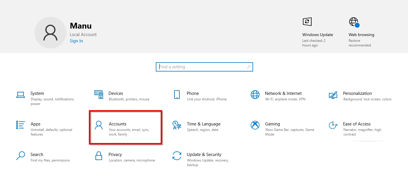The width and height of the screenshot is (408, 188).
Task: Click 'Bluetooth, printers, mouse' description
Action: tap(129, 99)
